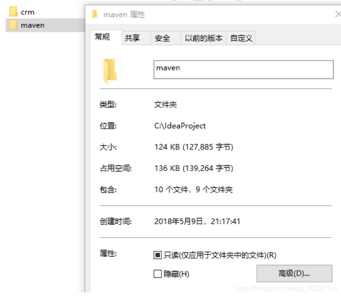Click the maven 属性 window title

pyautogui.click(x=124, y=15)
